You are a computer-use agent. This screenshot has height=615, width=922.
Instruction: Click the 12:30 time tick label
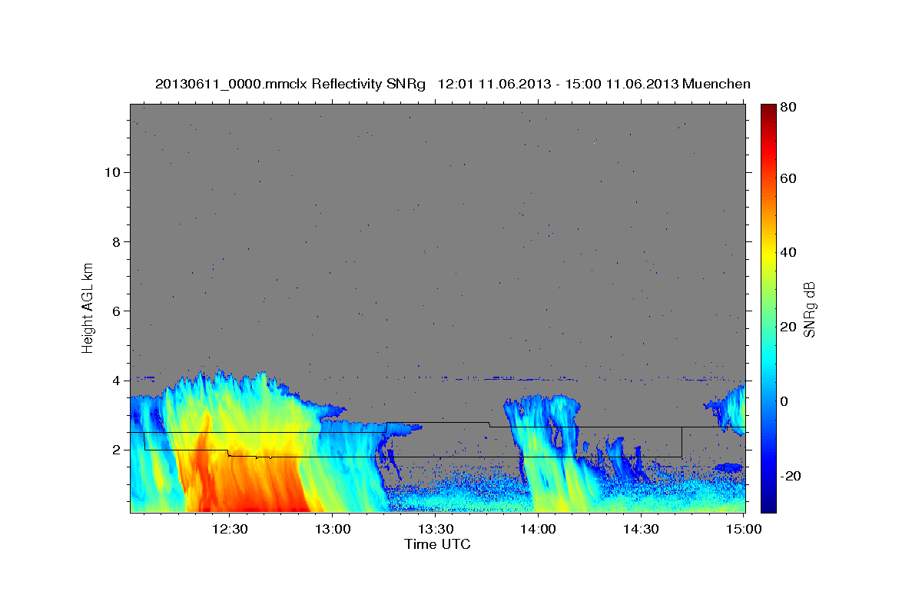pyautogui.click(x=229, y=530)
